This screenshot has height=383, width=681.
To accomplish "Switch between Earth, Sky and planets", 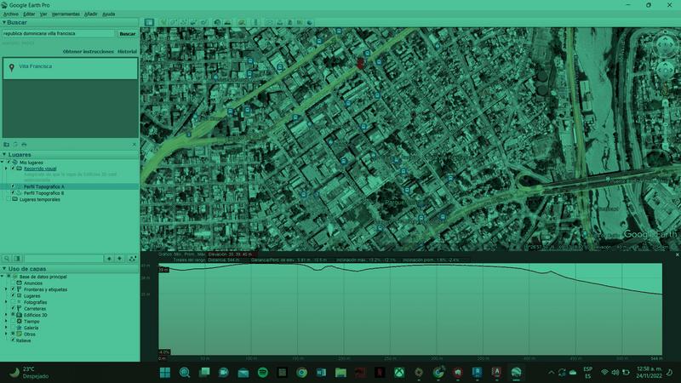I will [x=242, y=22].
